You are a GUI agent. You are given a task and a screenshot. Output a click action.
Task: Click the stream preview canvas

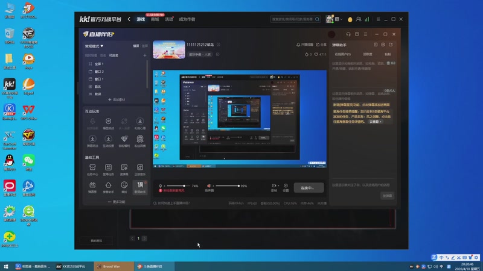click(240, 119)
